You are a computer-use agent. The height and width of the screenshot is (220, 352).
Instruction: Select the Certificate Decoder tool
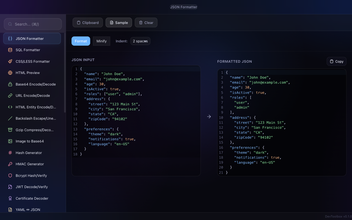(x=32, y=198)
